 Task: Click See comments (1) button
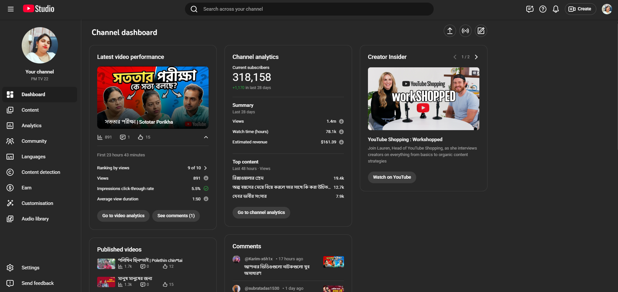tap(176, 216)
